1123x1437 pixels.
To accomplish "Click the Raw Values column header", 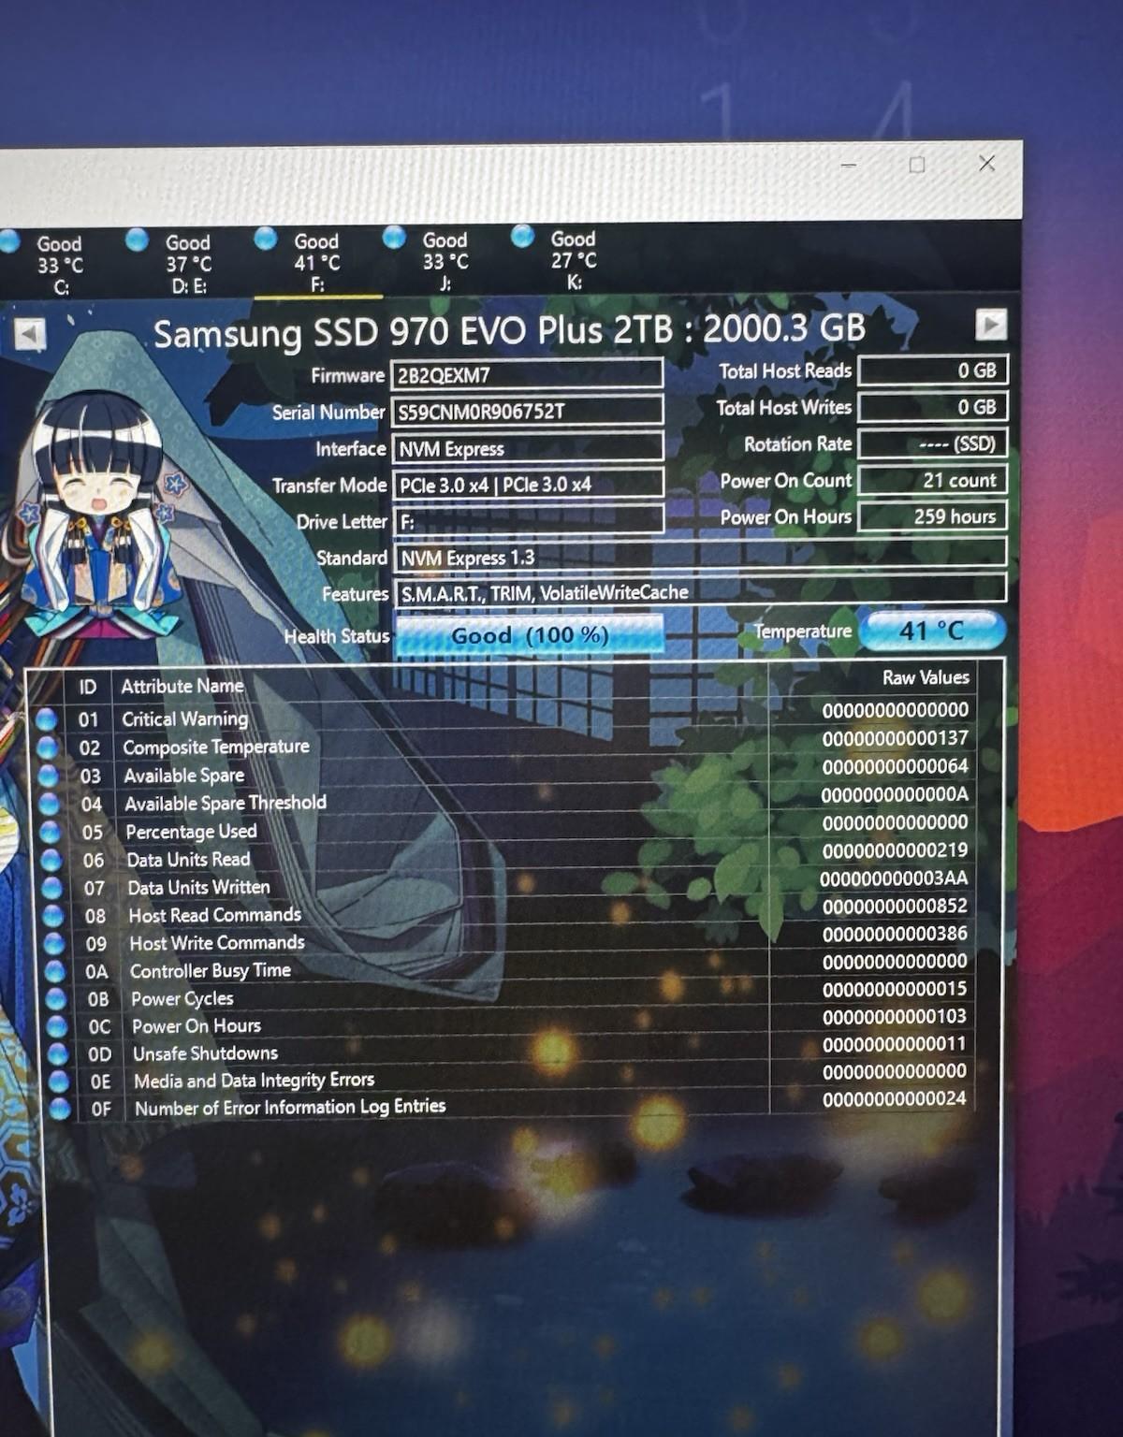I will click(x=926, y=677).
